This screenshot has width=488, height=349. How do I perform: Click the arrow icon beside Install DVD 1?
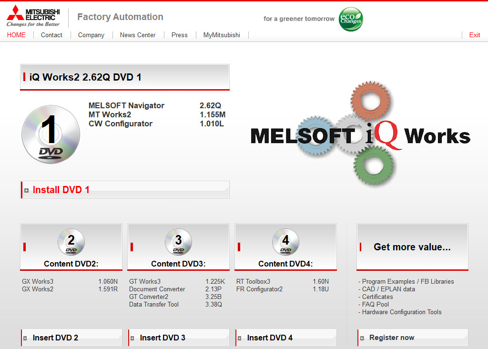click(27, 191)
